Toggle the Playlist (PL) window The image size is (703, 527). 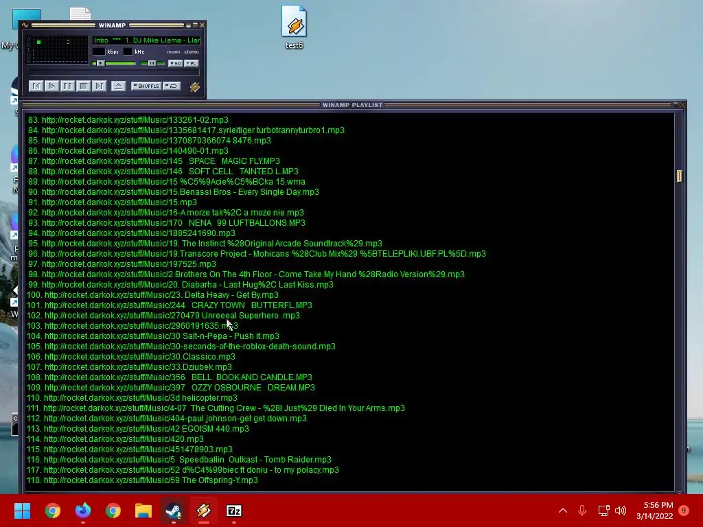point(192,63)
